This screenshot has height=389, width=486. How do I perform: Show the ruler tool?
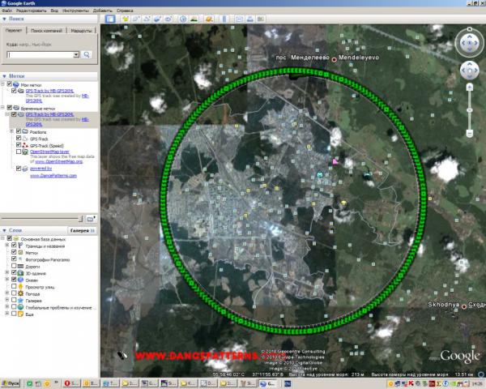(x=224, y=19)
